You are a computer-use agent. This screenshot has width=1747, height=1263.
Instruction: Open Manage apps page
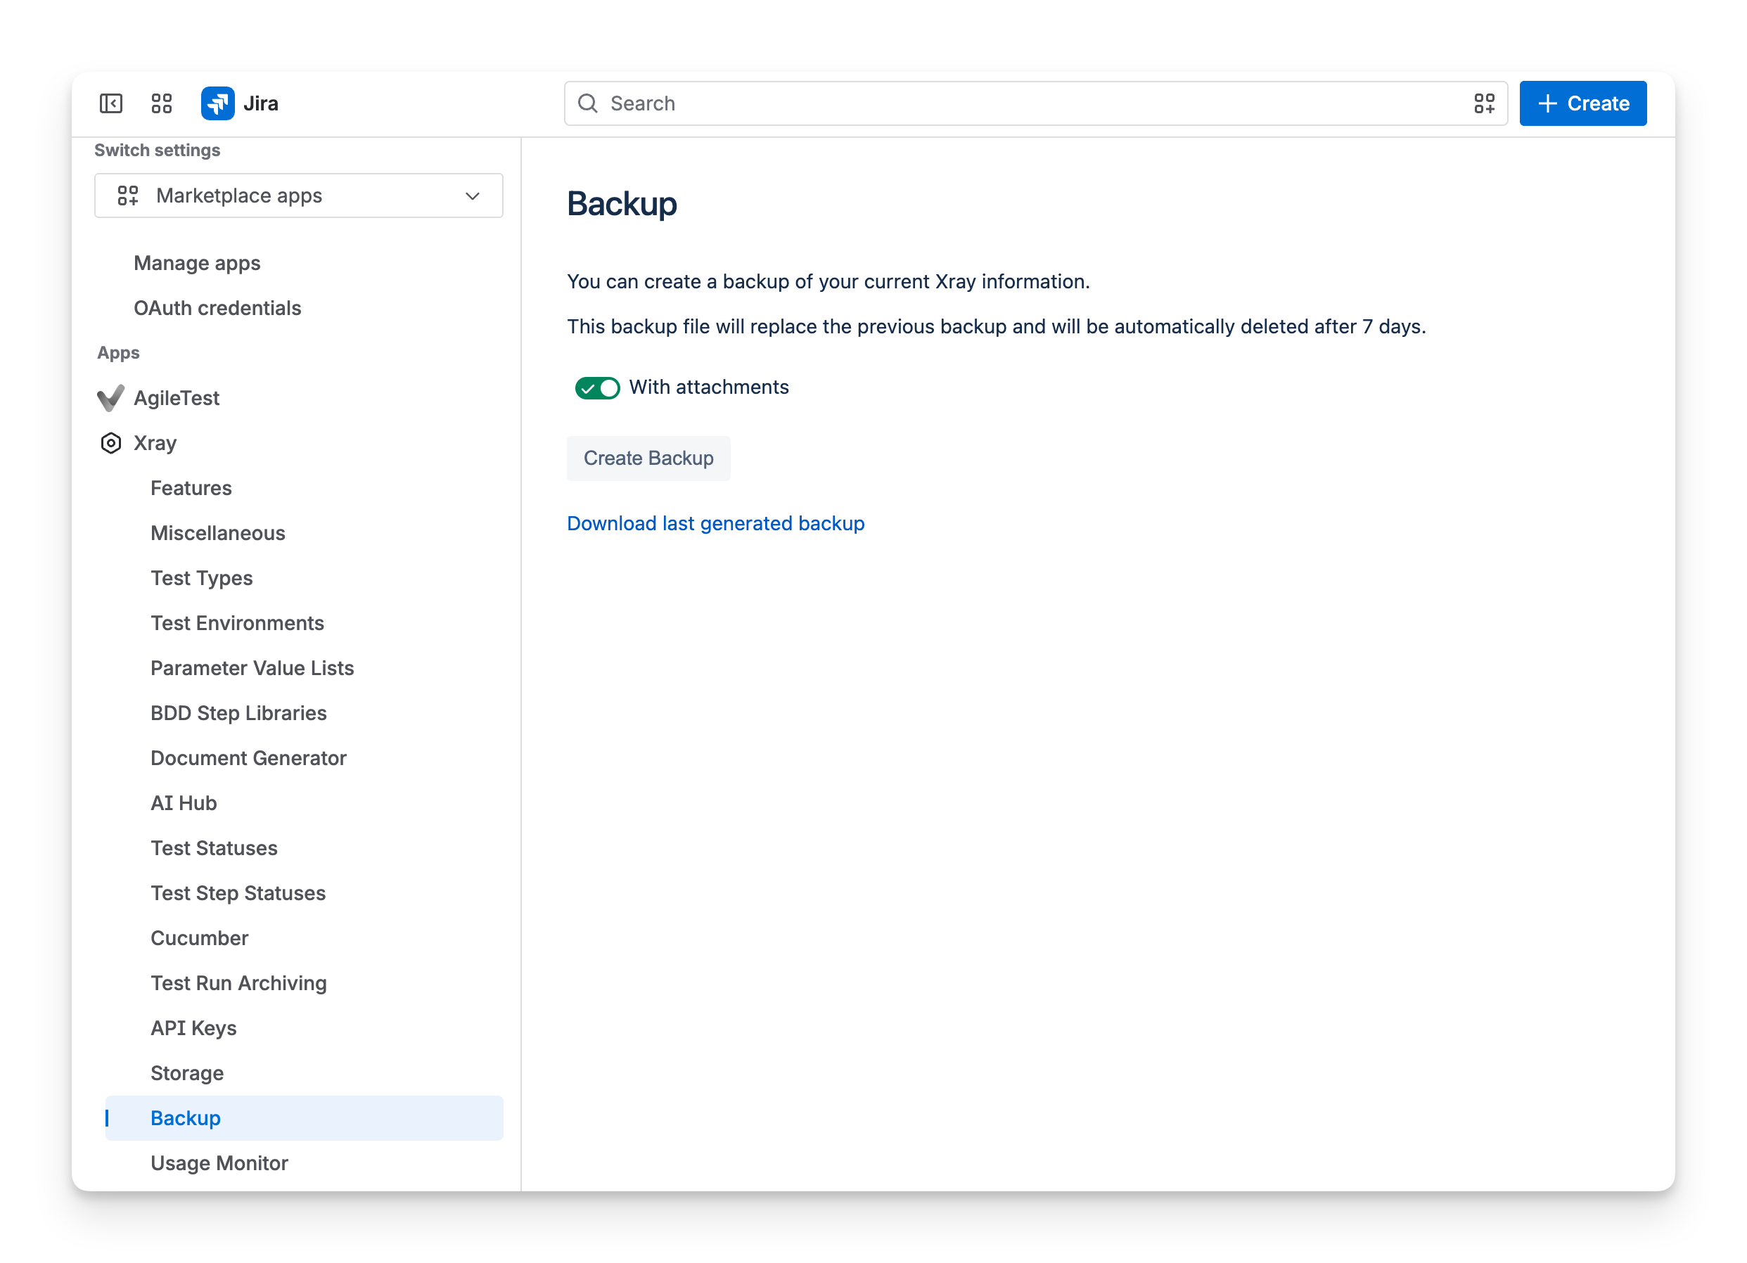(197, 264)
